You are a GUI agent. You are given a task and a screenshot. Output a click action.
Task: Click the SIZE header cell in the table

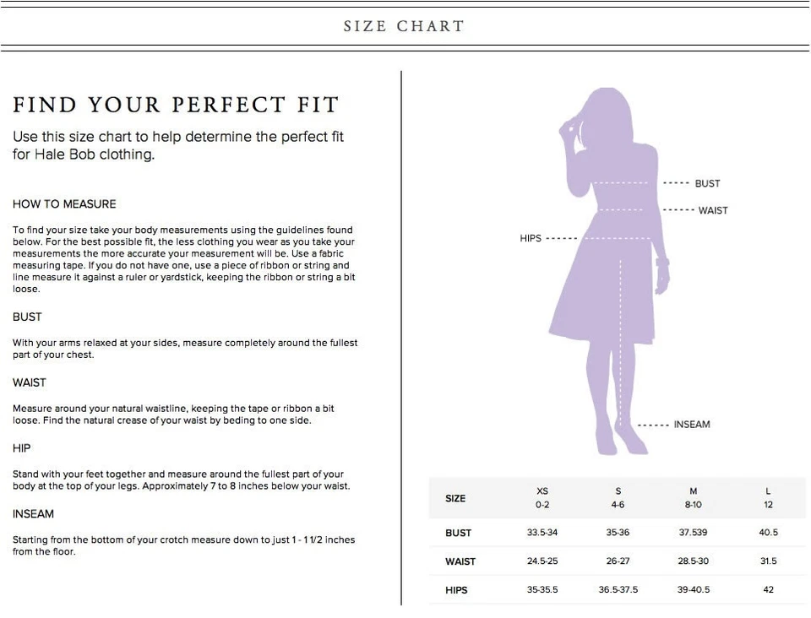pos(455,498)
